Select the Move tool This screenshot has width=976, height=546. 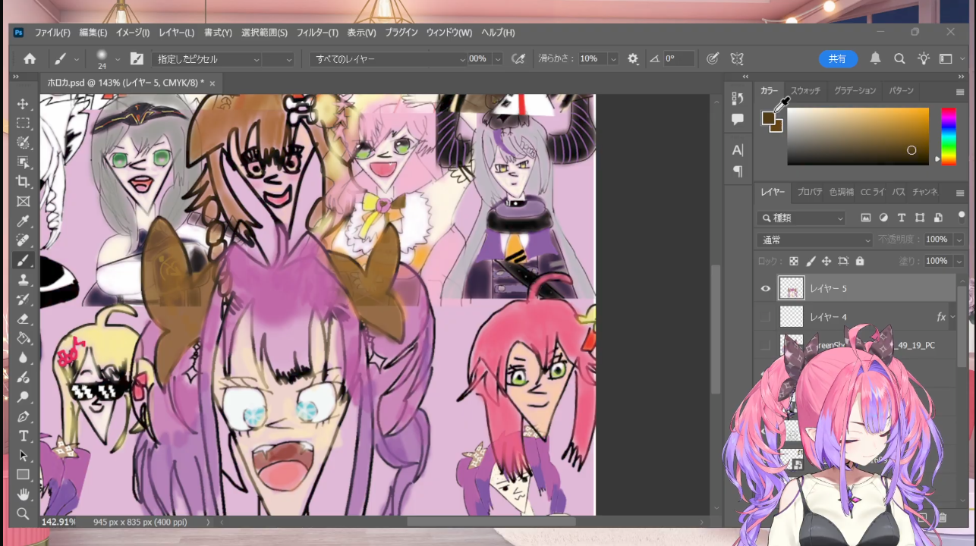[x=24, y=104]
